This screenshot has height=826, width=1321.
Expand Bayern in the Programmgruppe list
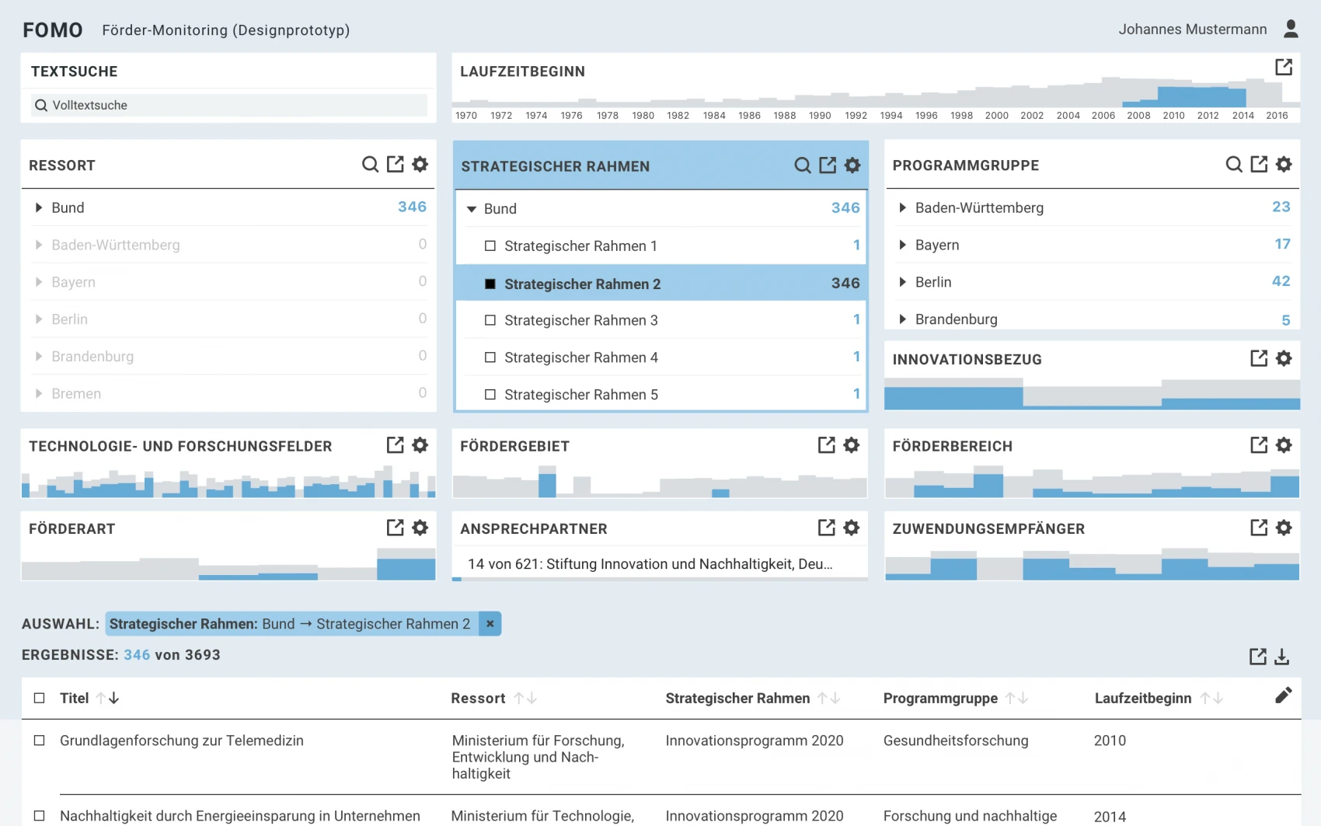(x=902, y=246)
